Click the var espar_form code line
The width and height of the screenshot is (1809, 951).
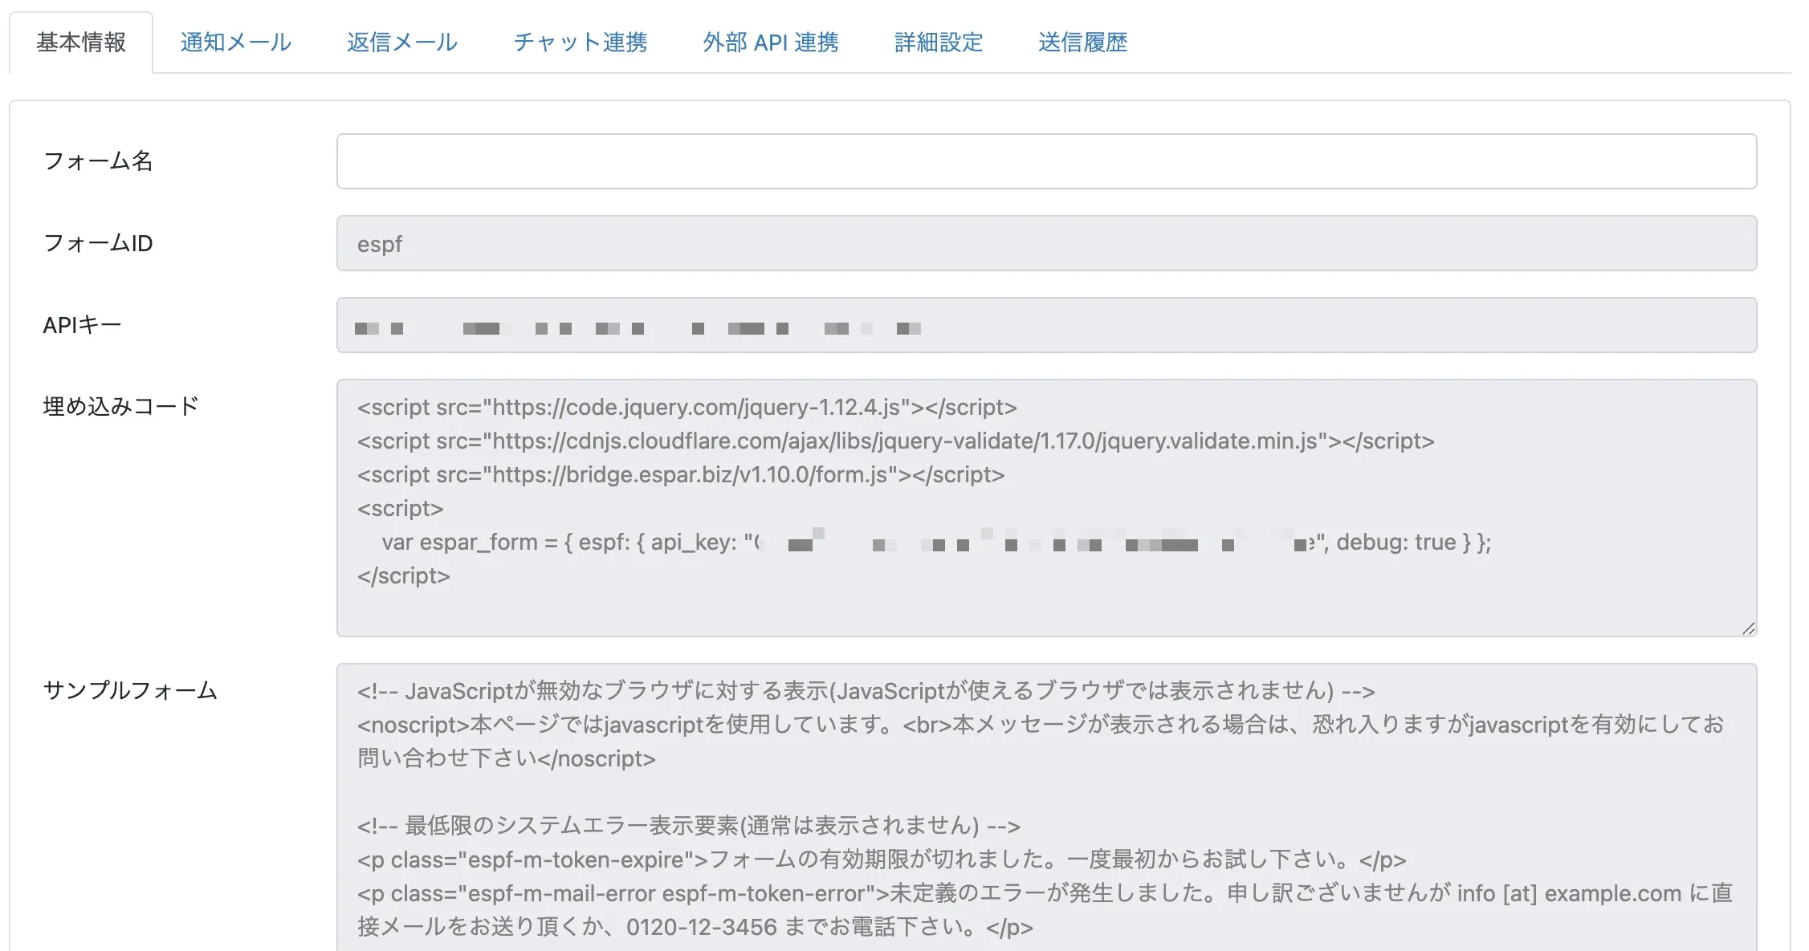pos(936,543)
